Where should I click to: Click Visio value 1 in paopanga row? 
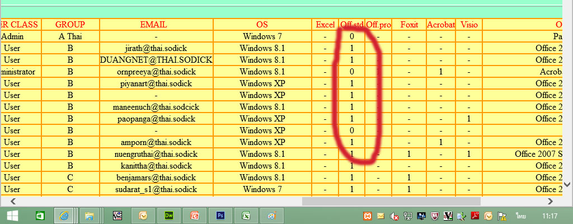pos(469,119)
